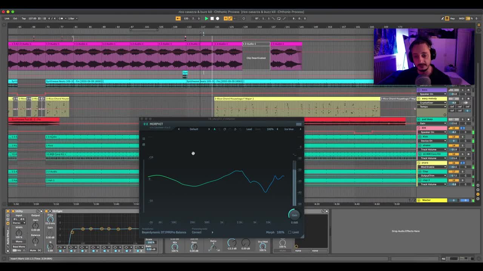Viewport: 483px width, 271px height.
Task: Fold the 808 group track
Action: 419,128
